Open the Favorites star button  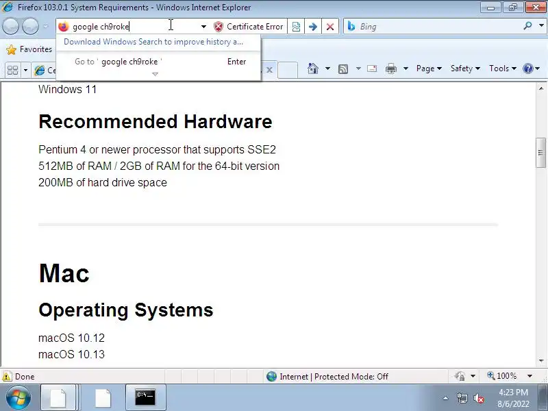point(29,49)
